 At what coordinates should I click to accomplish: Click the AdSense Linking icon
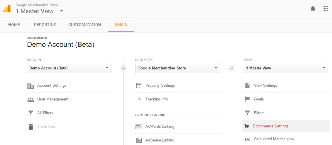coord(139,140)
